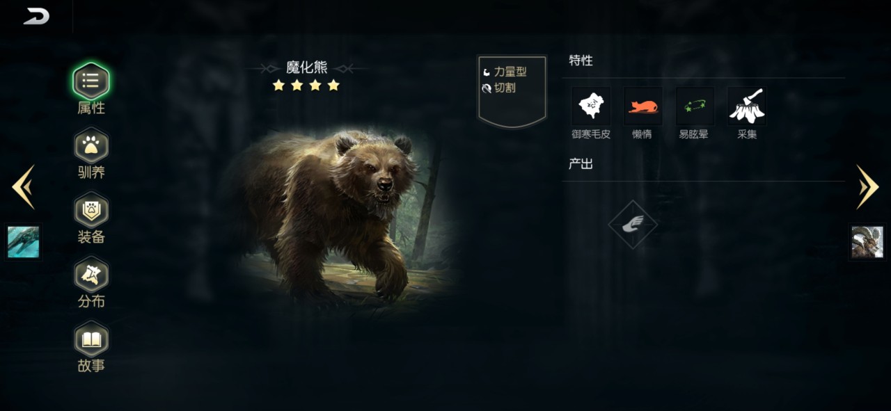The width and height of the screenshot is (891, 411).
Task: Select the 驯养 paw icon
Action: (x=91, y=145)
